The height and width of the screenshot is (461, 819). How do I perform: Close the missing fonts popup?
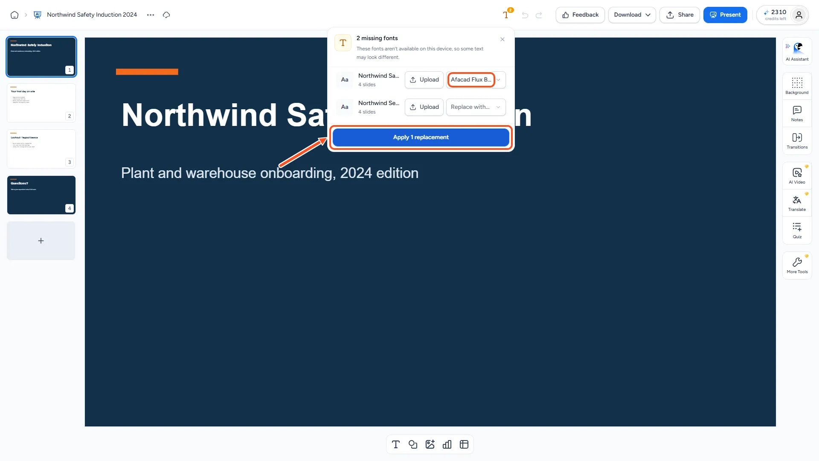pos(502,39)
